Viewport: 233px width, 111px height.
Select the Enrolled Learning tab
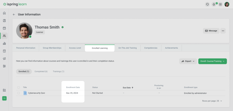100,48
